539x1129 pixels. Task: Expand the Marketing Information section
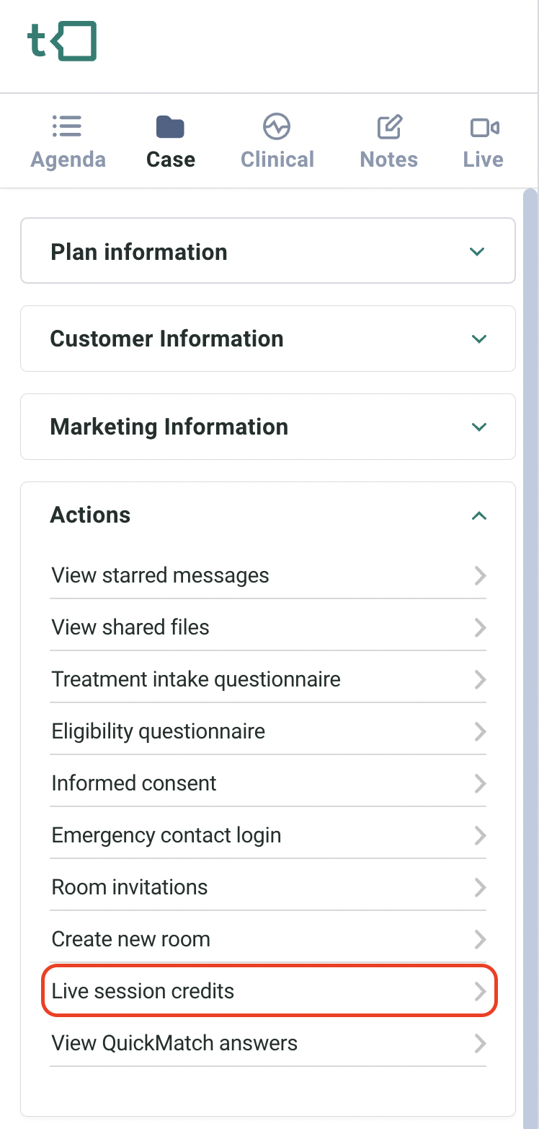tap(268, 427)
